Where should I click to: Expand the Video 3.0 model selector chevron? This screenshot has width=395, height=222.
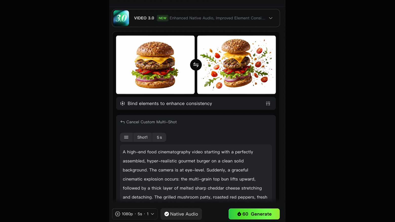click(x=271, y=18)
